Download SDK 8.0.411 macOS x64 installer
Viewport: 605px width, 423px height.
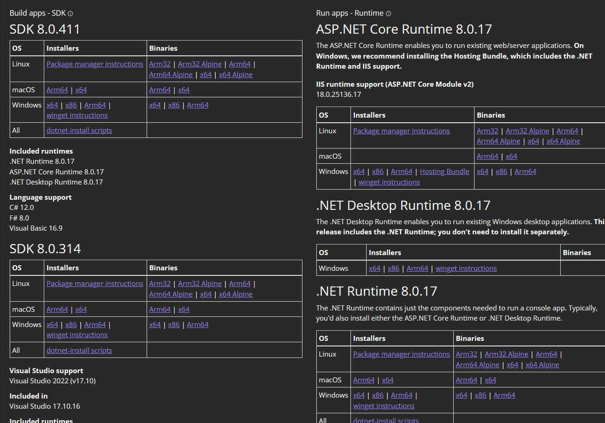pos(81,90)
